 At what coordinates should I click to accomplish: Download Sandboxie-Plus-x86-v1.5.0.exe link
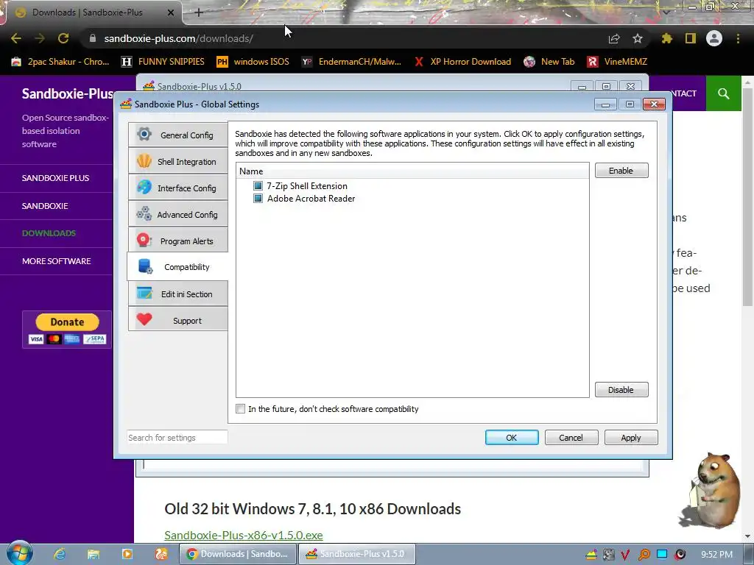[243, 535]
